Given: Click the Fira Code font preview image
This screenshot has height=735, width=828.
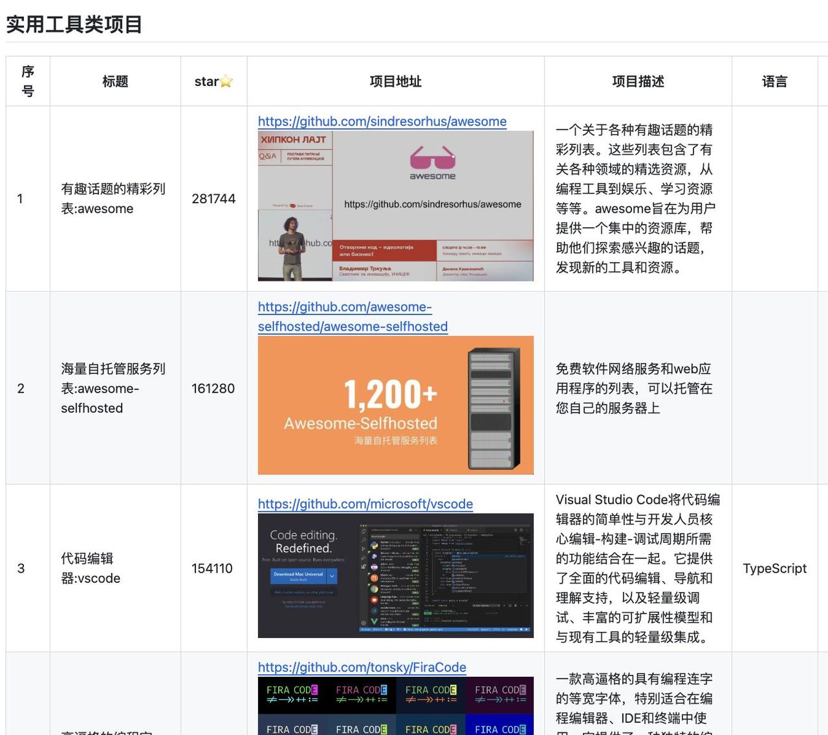Looking at the screenshot, I should 396,706.
